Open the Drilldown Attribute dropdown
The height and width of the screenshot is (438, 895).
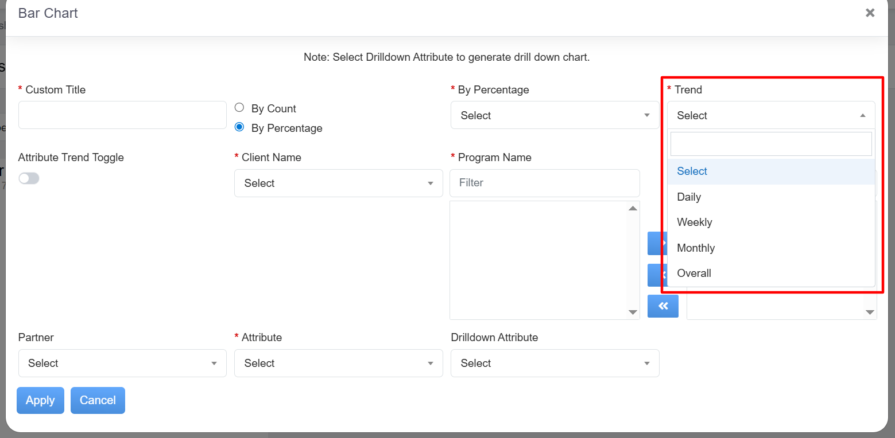555,363
